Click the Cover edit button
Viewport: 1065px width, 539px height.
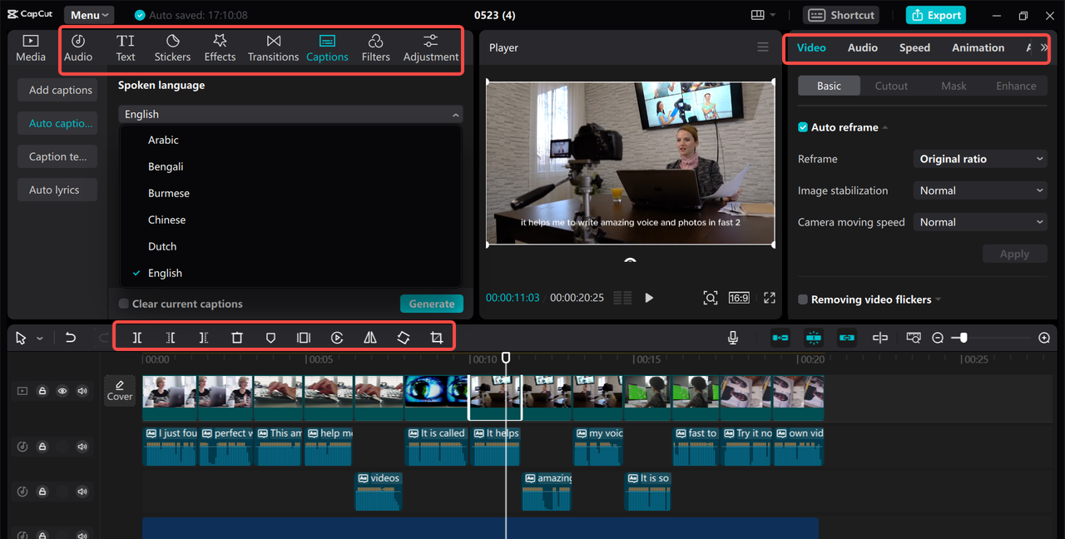(120, 391)
